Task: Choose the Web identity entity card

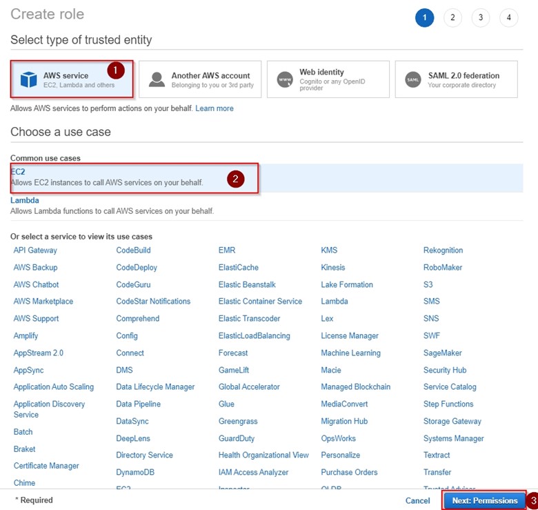Action: 328,79
